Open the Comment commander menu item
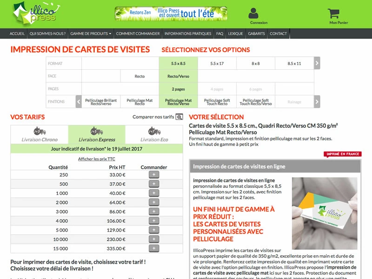Screen dimensions: 372x279 [x=138, y=33]
